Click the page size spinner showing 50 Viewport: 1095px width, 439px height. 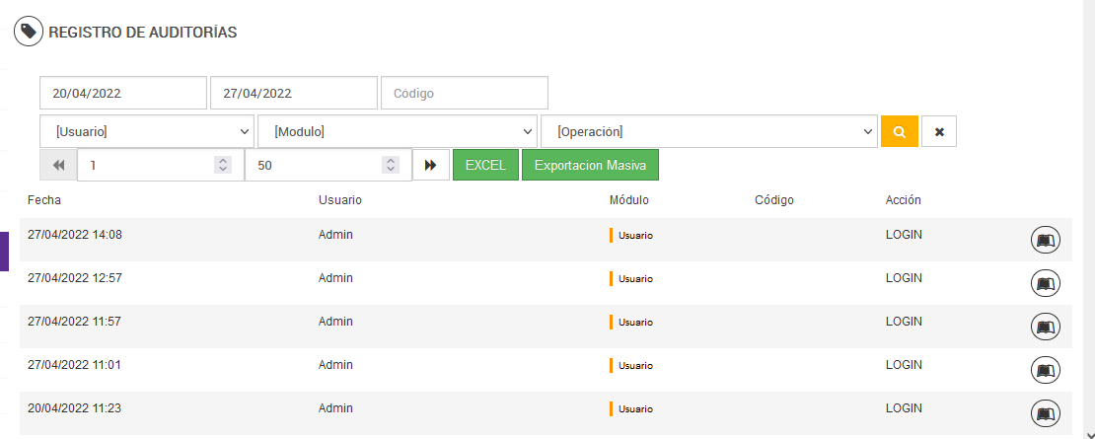coord(316,166)
